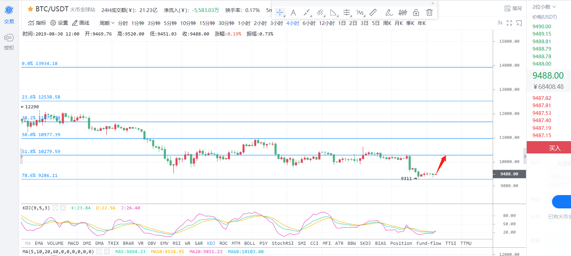Select the 1分钟 timeframe
Screen dimensions: 571x256
pos(138,23)
